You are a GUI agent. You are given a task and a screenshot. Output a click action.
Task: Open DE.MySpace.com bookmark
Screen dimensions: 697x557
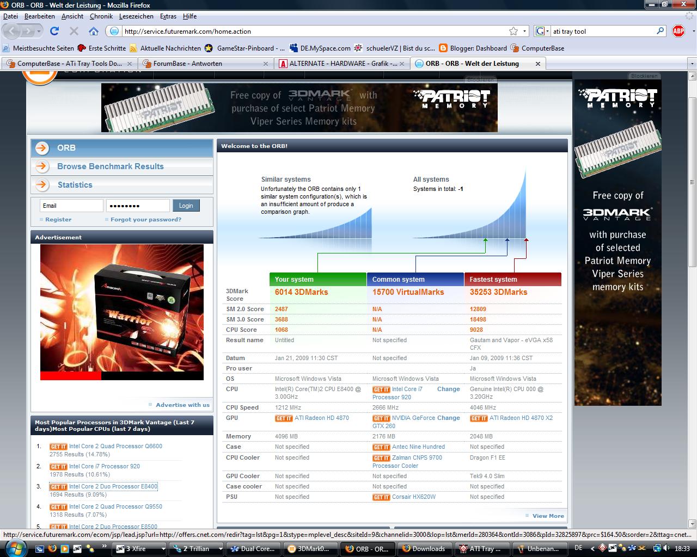320,48
